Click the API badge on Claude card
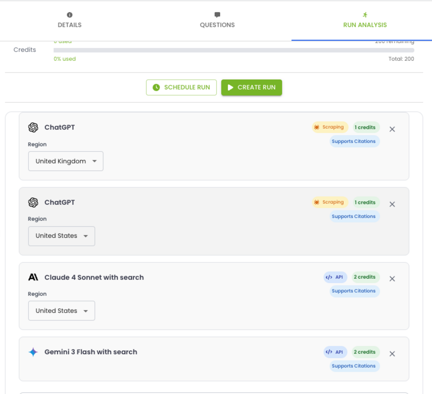Viewport: 432px width, 394px height. [335, 277]
